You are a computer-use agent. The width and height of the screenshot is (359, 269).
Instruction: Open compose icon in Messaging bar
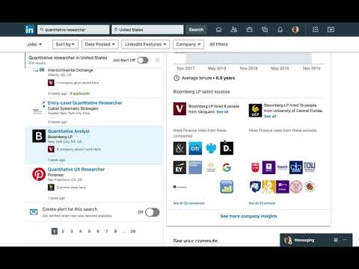pos(336,240)
